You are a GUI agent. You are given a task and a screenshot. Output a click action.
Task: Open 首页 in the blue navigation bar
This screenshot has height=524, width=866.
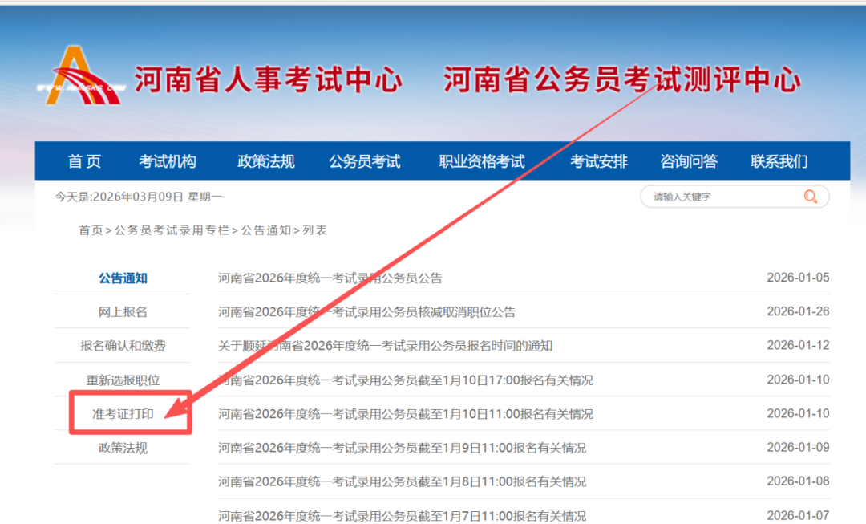(x=84, y=161)
